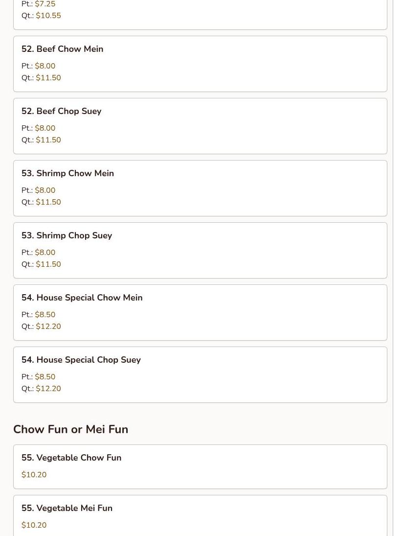Open the Beef Chop Suey menu item

pyautogui.click(x=61, y=111)
